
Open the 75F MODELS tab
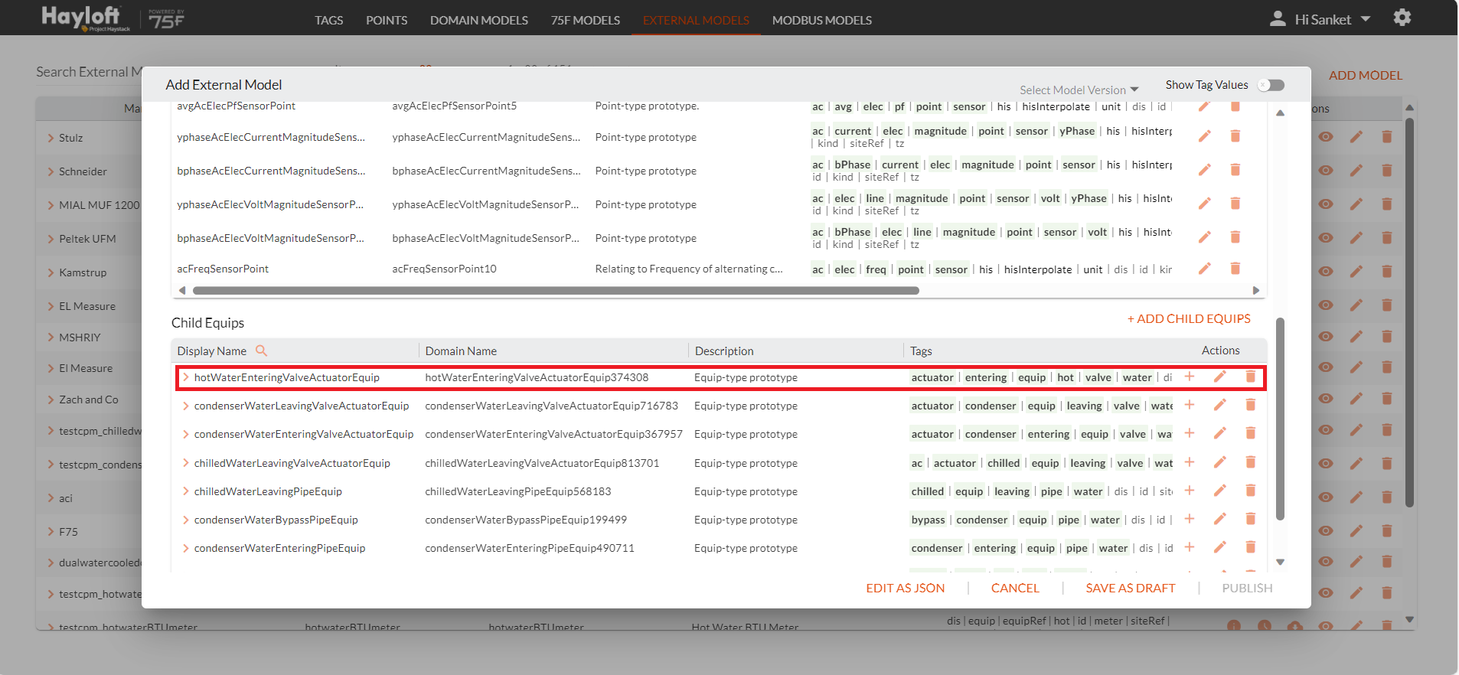[586, 20]
